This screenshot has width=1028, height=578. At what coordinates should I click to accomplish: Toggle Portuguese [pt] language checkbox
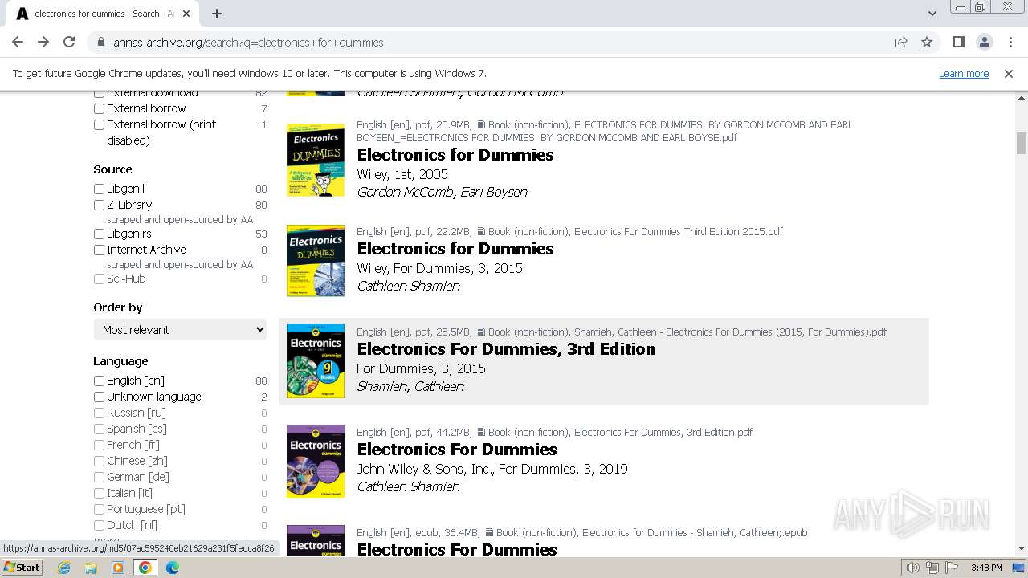click(99, 509)
